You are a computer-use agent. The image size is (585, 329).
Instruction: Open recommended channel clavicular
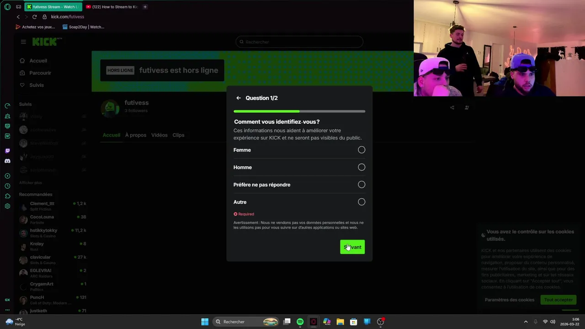point(53,260)
